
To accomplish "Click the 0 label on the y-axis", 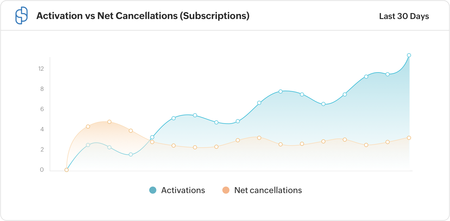I will point(42,170).
